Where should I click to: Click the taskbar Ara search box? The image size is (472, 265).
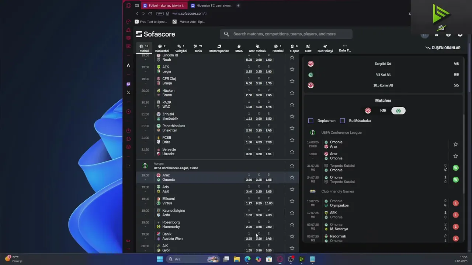pos(193,259)
